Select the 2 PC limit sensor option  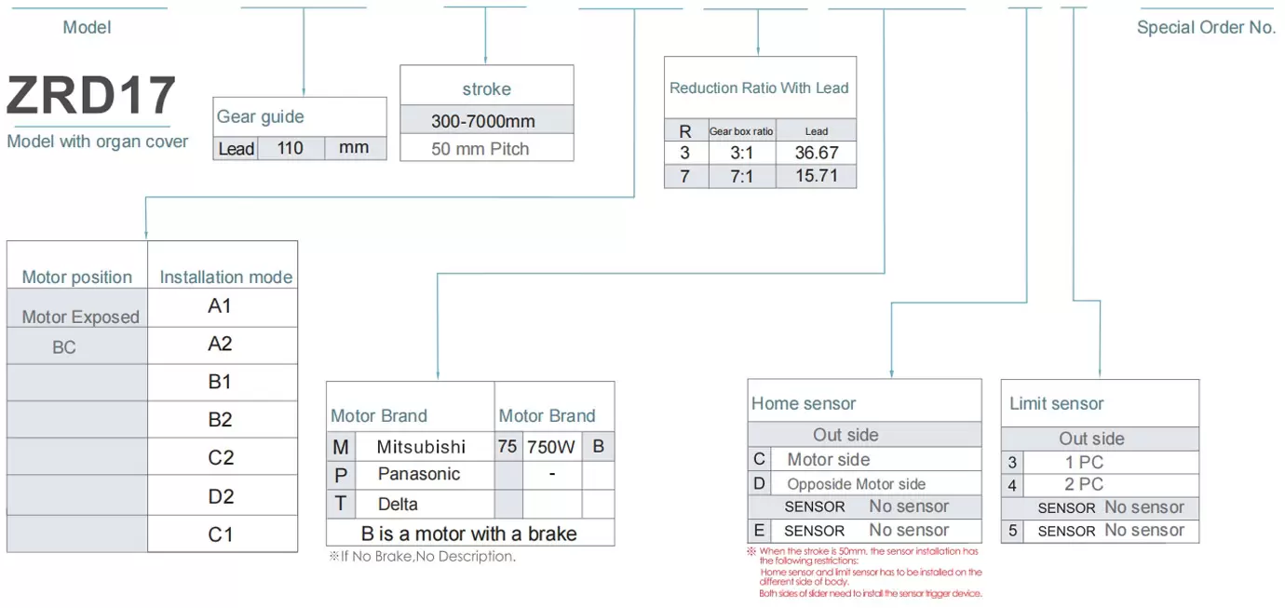1084,484
